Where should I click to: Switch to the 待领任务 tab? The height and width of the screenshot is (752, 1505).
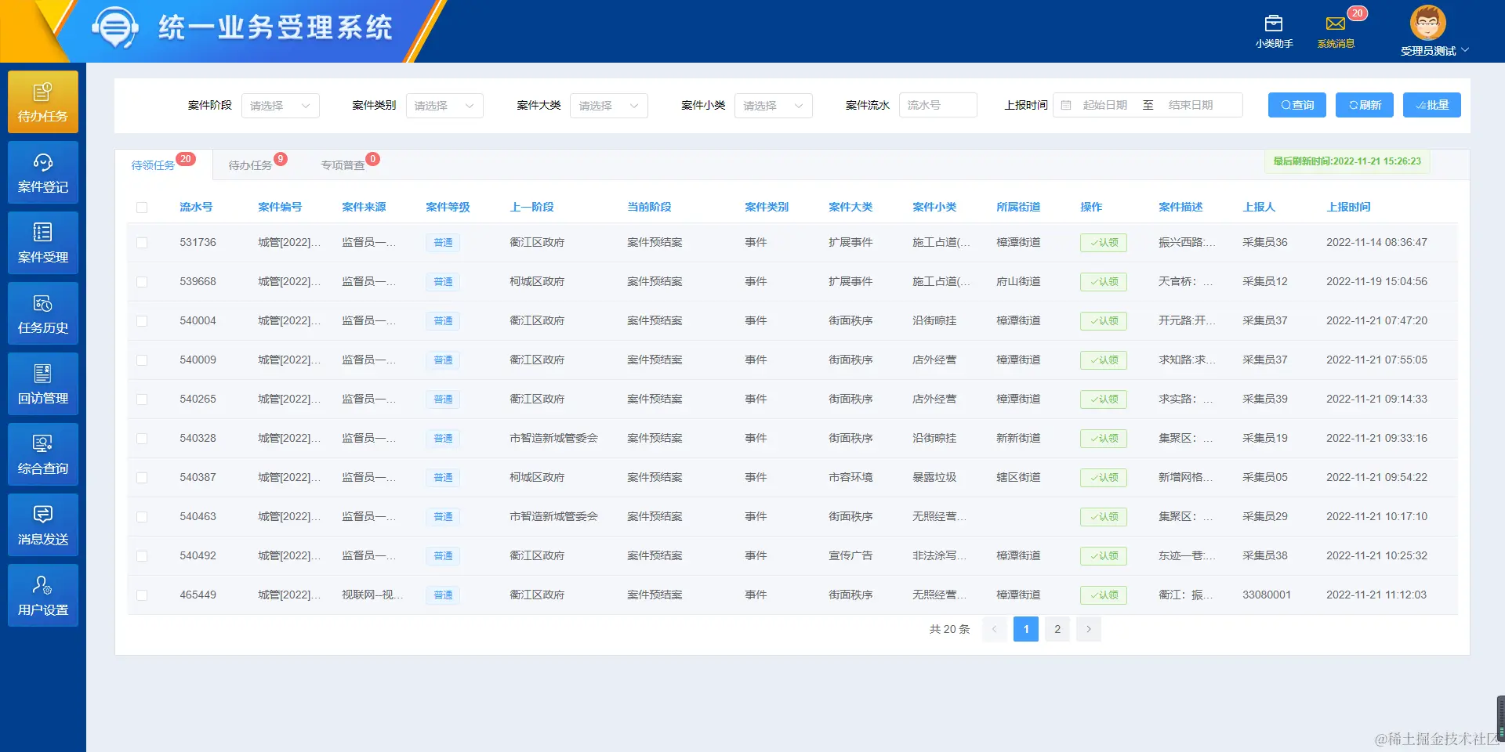[x=154, y=165]
